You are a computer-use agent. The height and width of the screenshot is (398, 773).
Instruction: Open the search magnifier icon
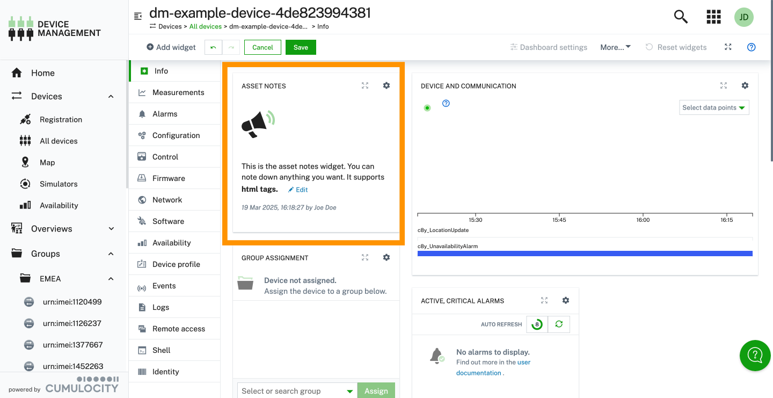(x=681, y=17)
